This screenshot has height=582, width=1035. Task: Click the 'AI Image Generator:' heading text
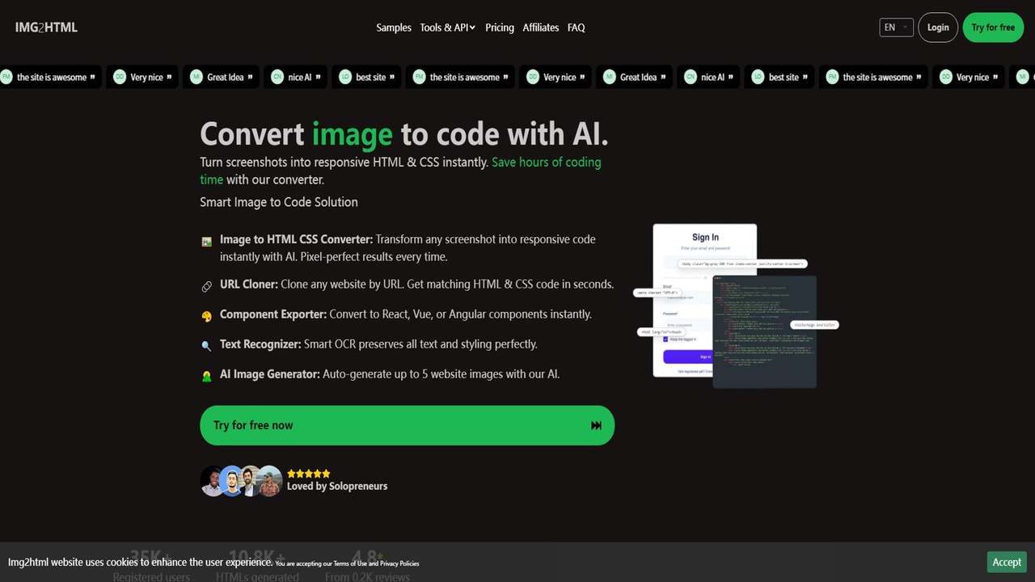[x=270, y=374]
